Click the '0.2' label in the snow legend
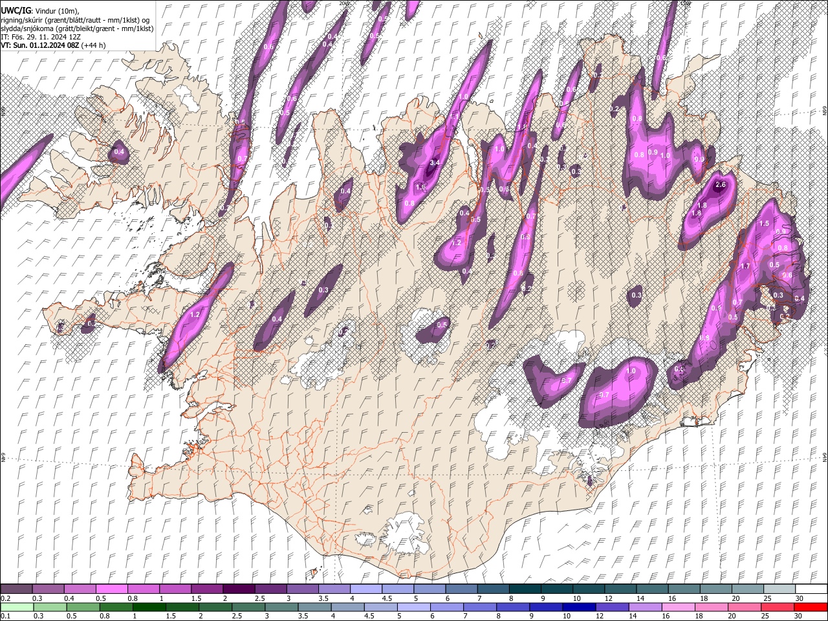 (5, 598)
